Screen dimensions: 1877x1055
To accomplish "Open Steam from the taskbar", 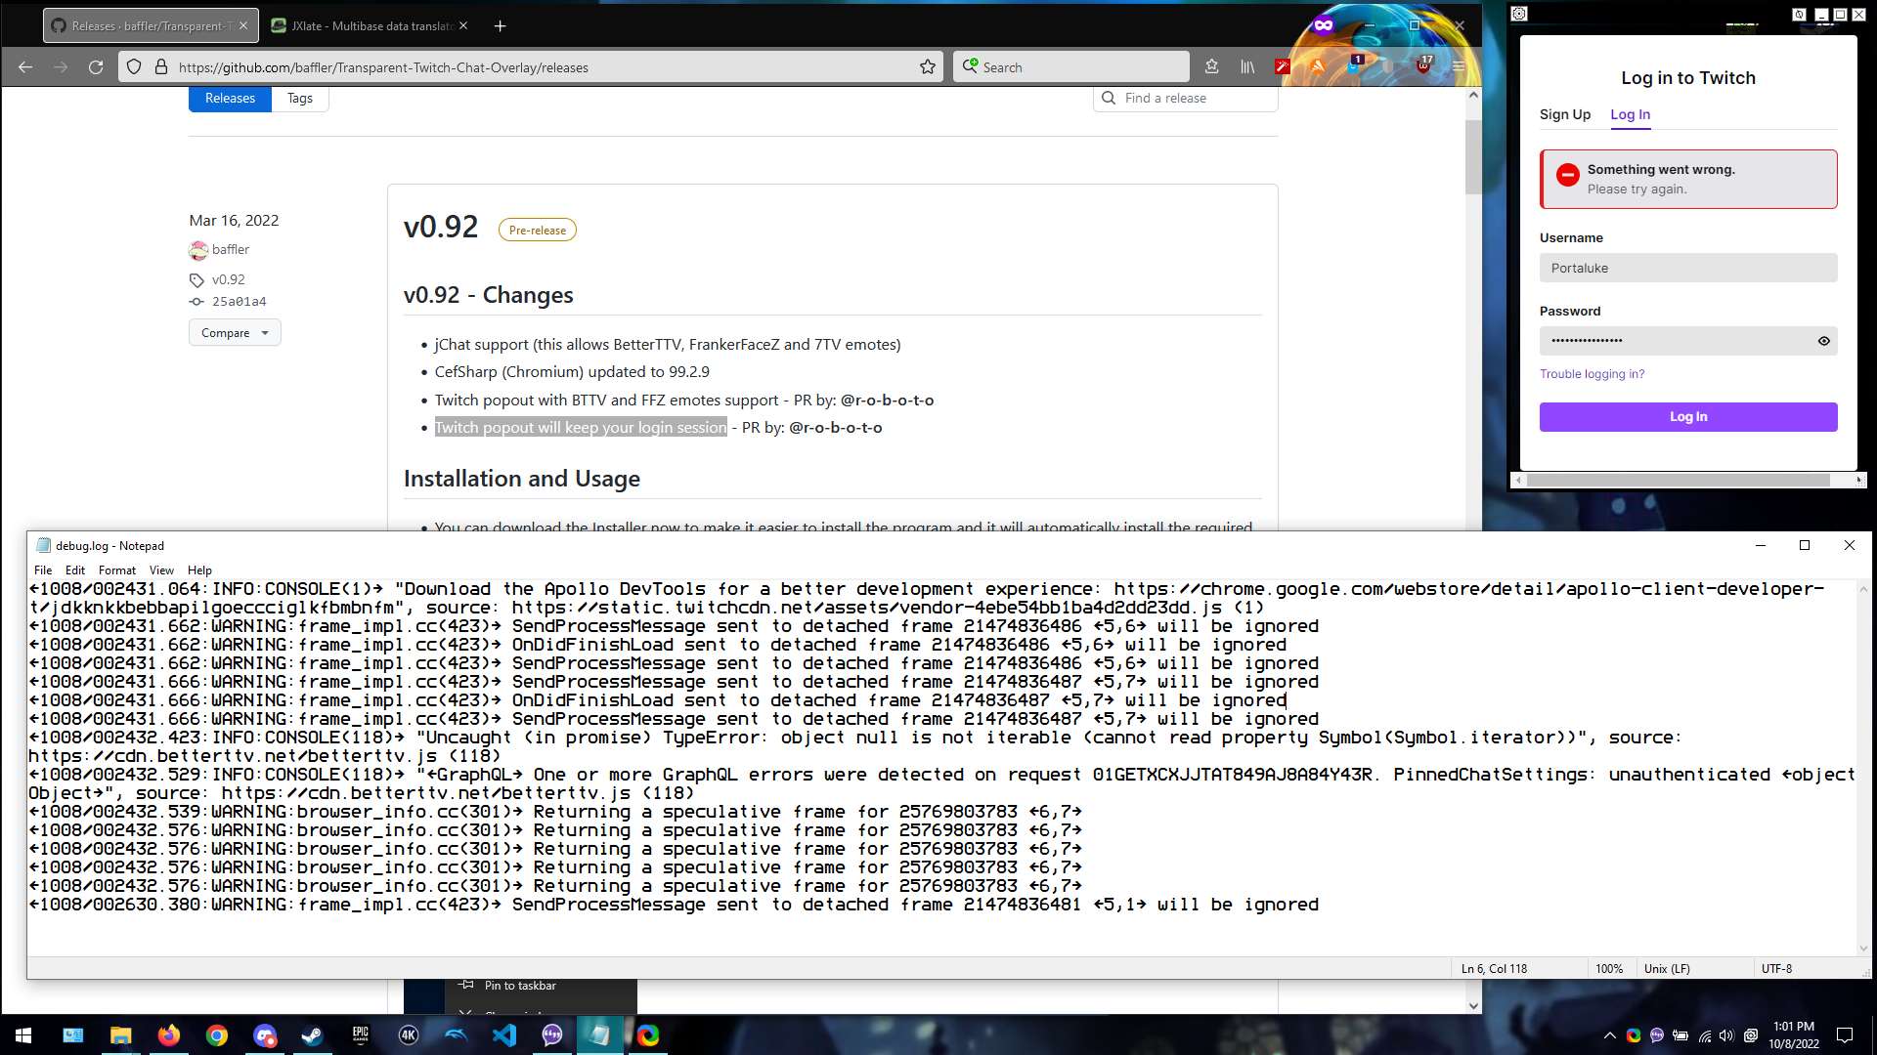I will point(312,1035).
